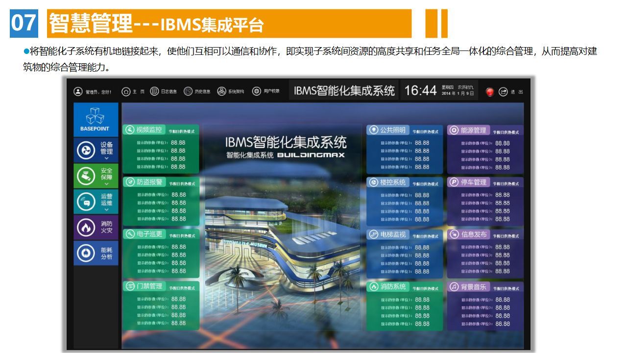The width and height of the screenshot is (627, 353).
Task: Click the 管理员，您好！ greeting text
Action: click(x=98, y=92)
